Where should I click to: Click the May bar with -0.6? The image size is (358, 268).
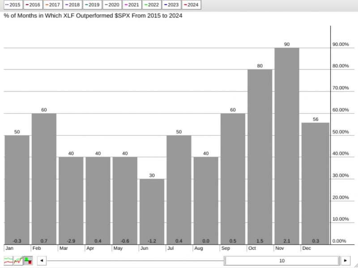[125, 201]
